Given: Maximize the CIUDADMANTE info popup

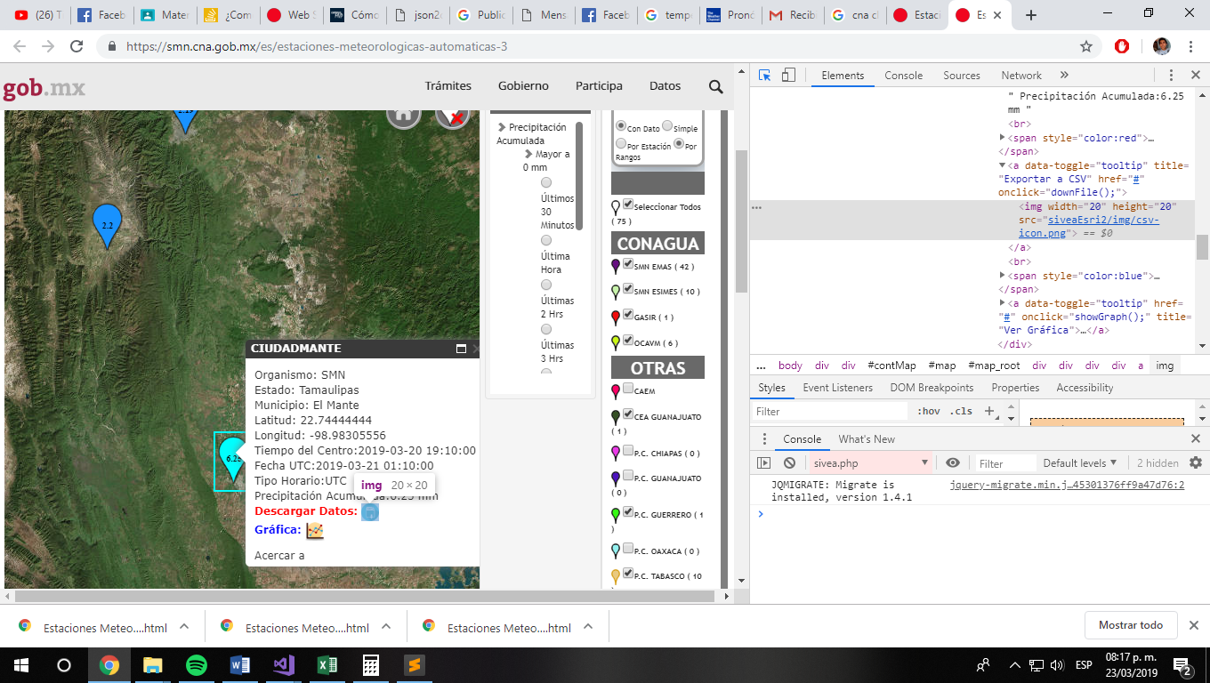Looking at the screenshot, I should pos(461,349).
